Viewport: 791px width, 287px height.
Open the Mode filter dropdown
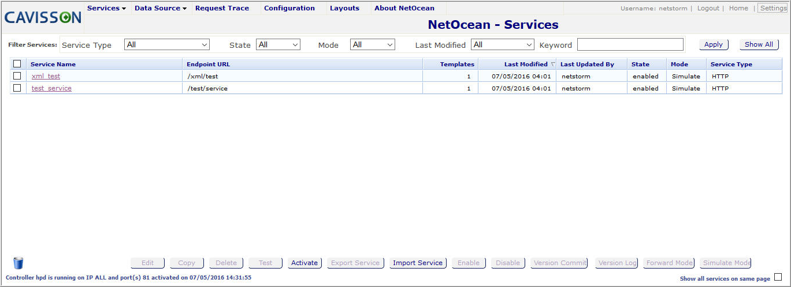pyautogui.click(x=373, y=44)
